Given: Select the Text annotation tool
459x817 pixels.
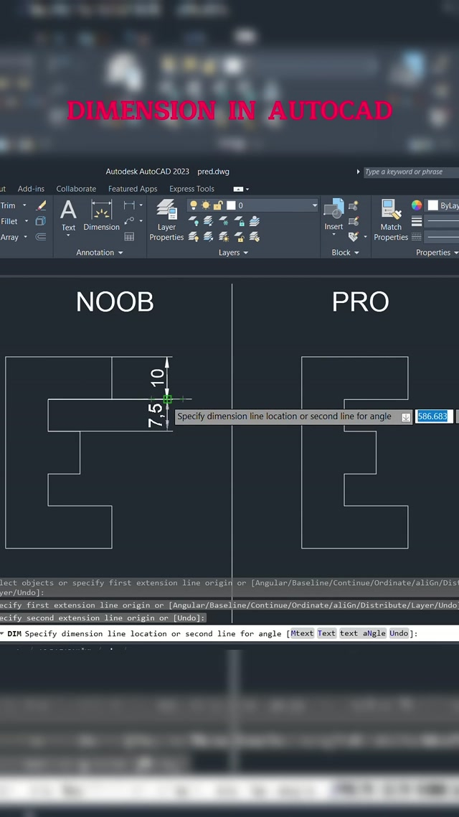Looking at the screenshot, I should point(68,215).
